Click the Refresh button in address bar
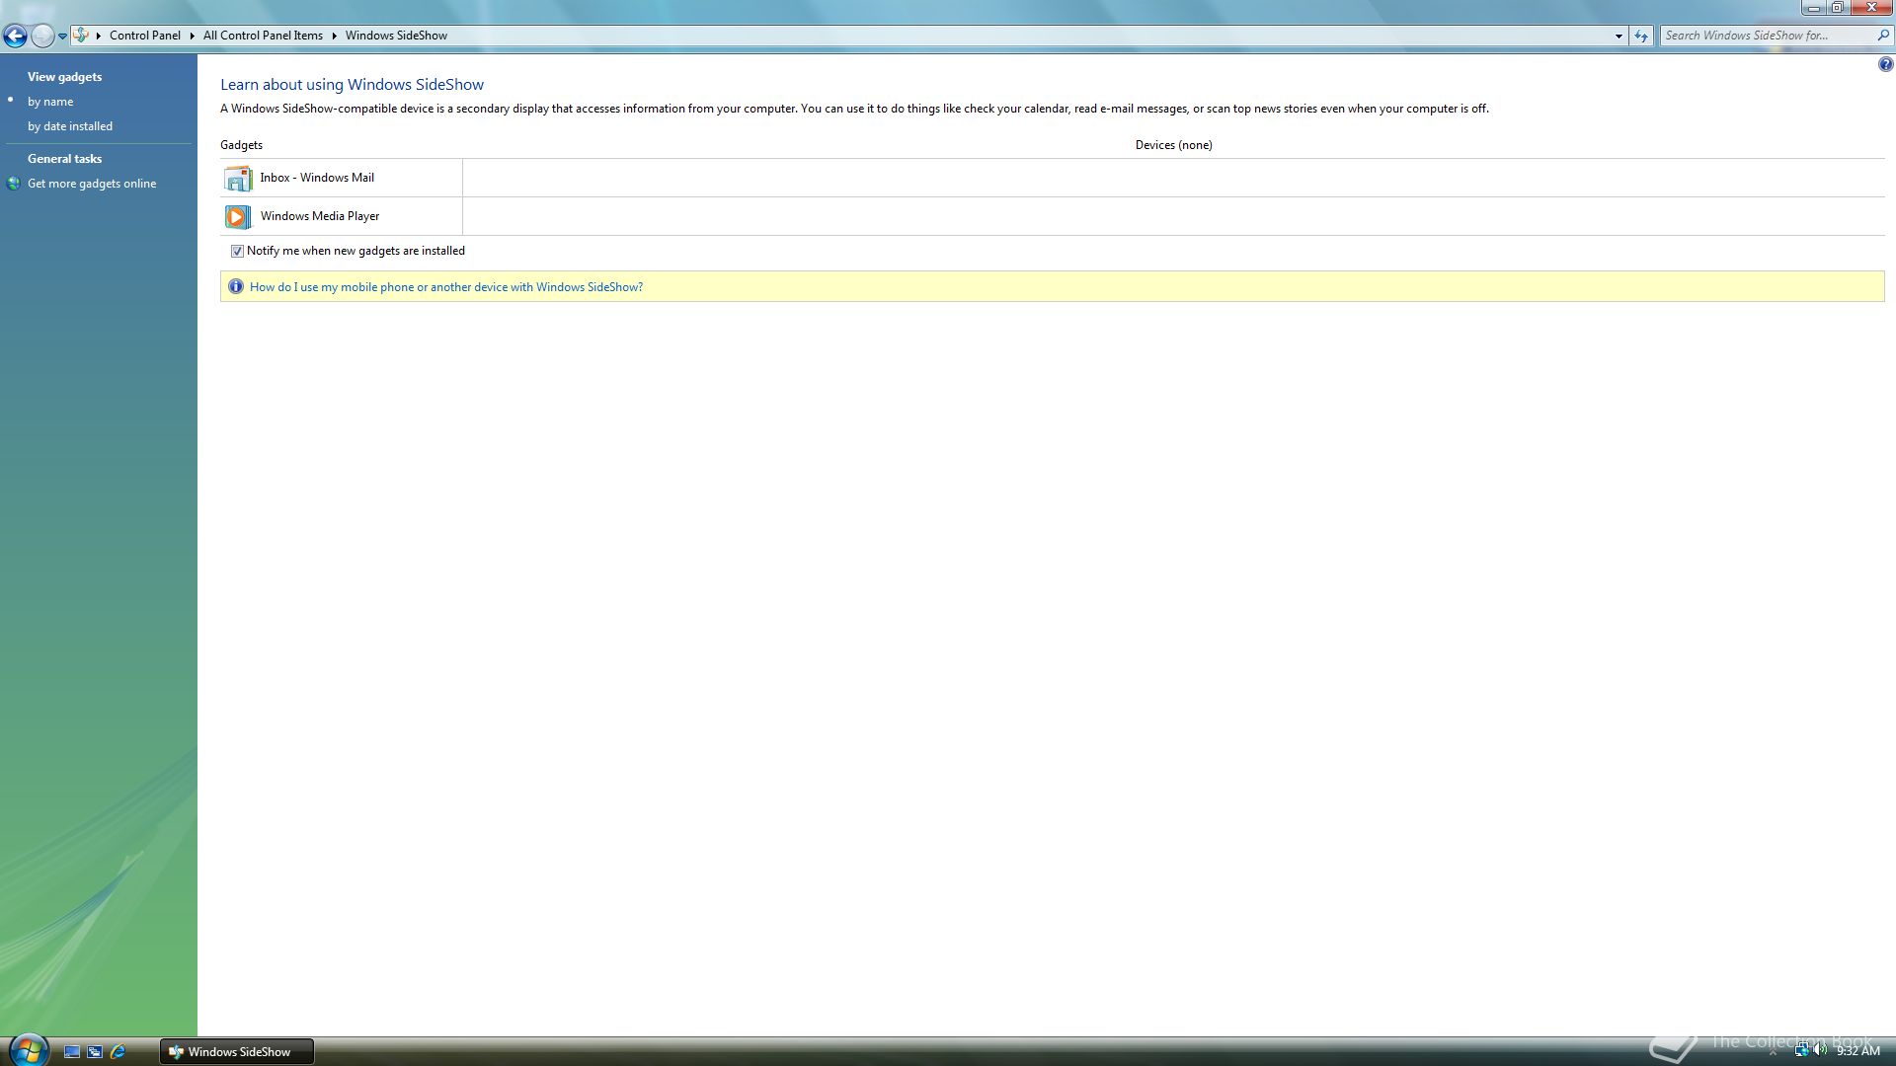 pos(1641,36)
